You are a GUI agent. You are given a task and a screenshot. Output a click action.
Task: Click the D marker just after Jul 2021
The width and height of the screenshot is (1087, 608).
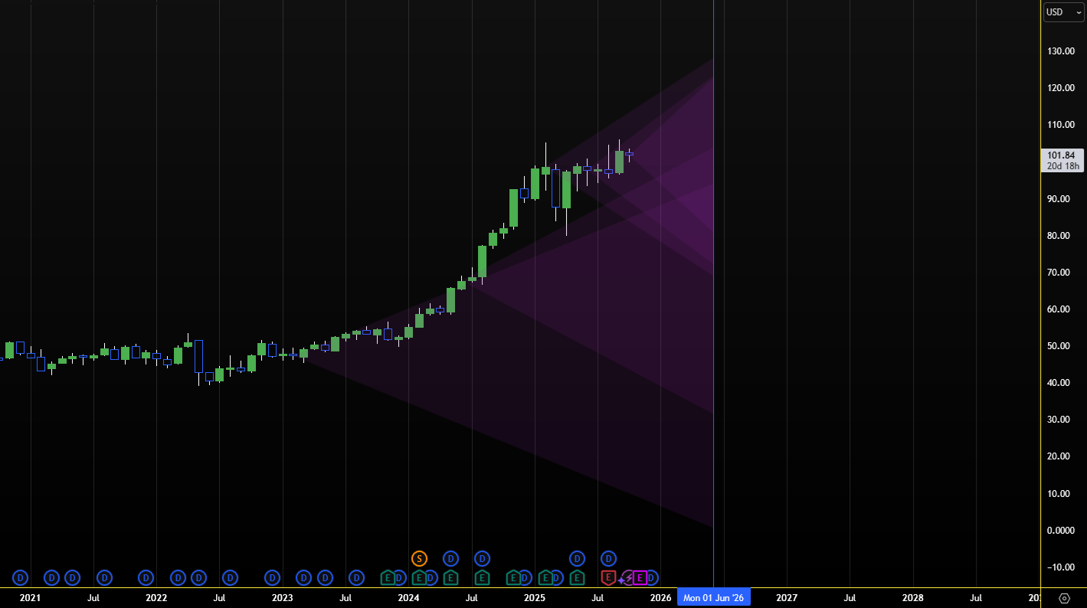click(104, 577)
